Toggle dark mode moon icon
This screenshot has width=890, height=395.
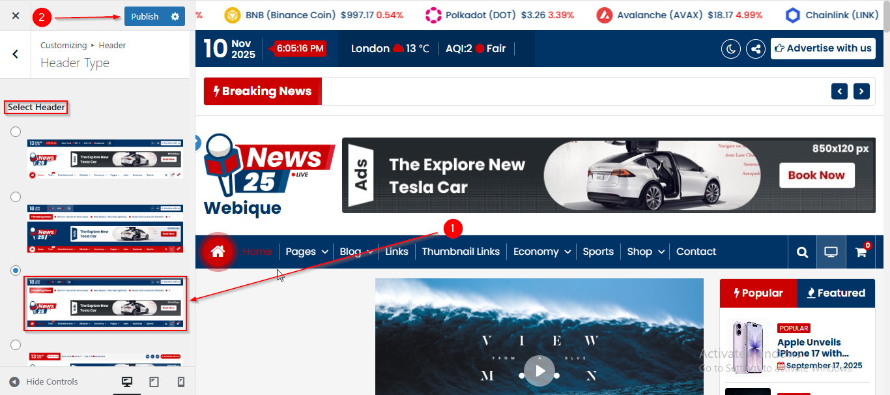(x=731, y=49)
